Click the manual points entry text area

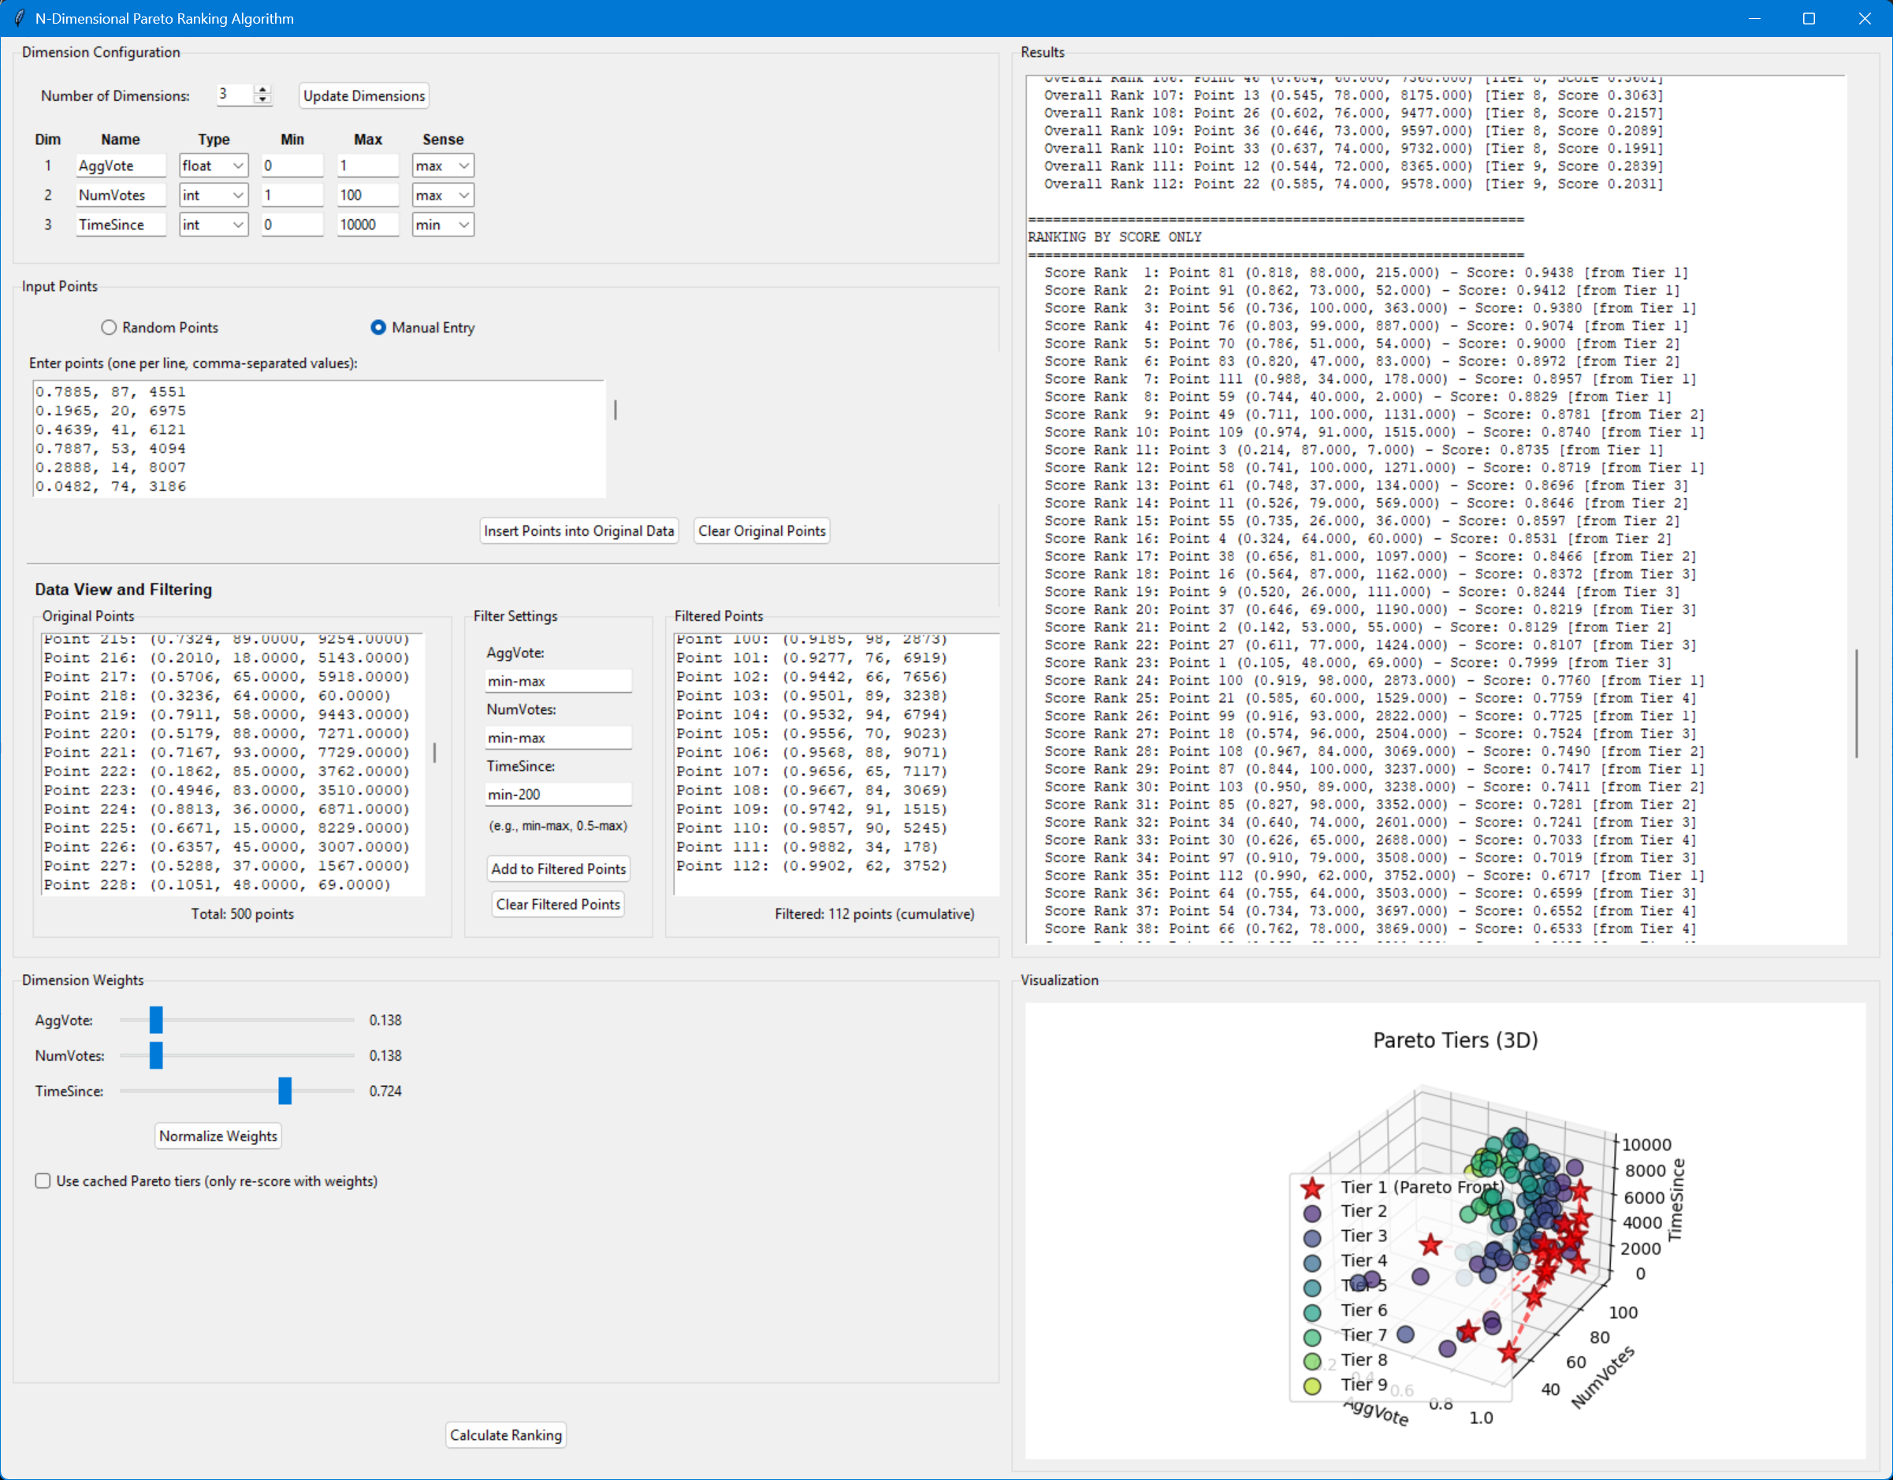click(318, 438)
